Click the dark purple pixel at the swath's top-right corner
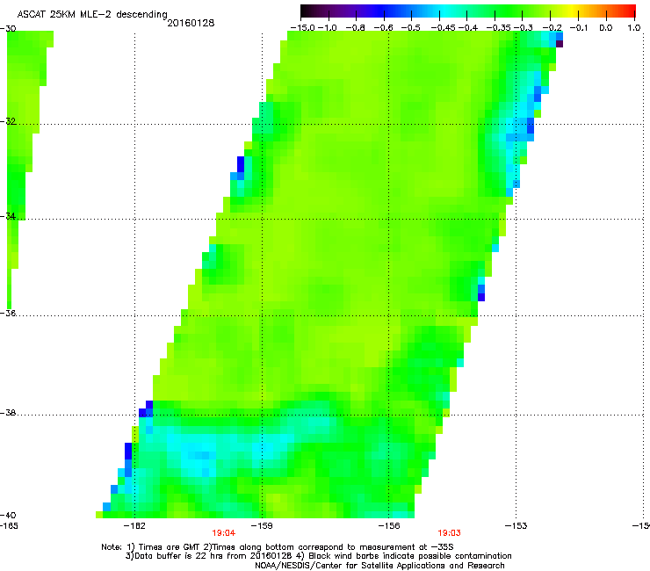This screenshot has height=571, width=650. click(560, 44)
